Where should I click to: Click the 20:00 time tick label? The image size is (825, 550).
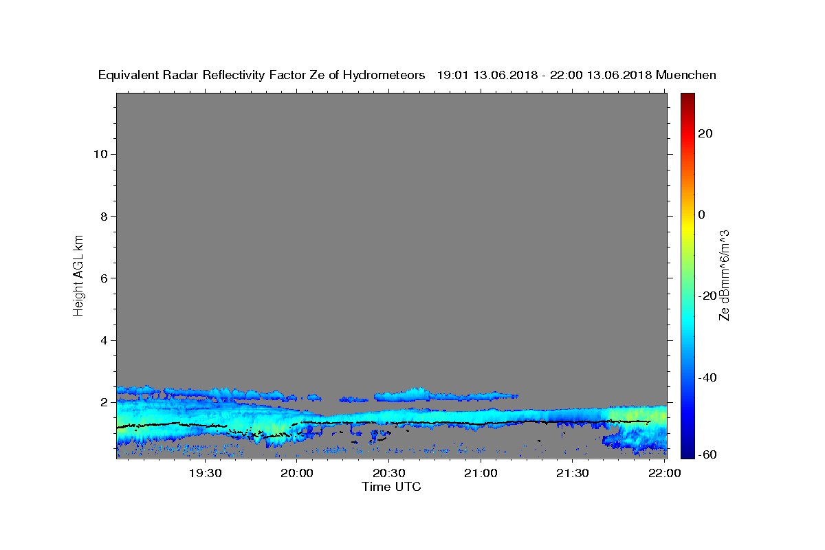coord(297,473)
